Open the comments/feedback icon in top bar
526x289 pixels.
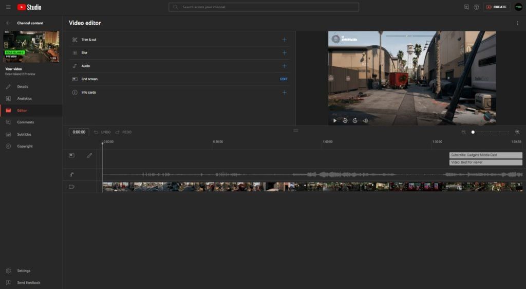(x=466, y=7)
